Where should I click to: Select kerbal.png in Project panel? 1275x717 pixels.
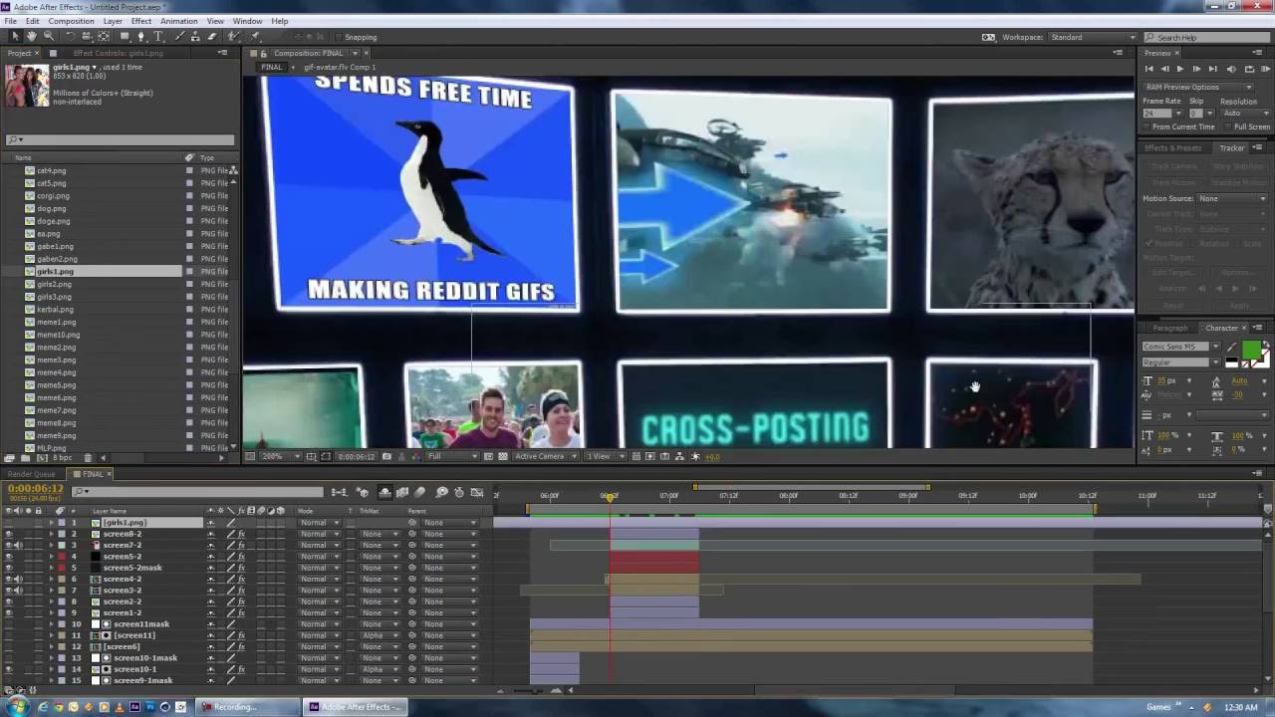click(55, 309)
